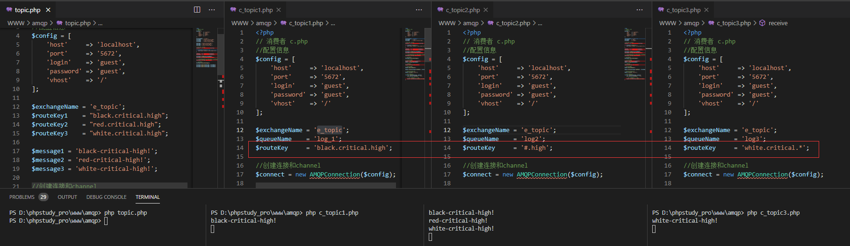Expand c_topic1.php breadcrumb file entry
The image size is (850, 246).
pos(306,23)
